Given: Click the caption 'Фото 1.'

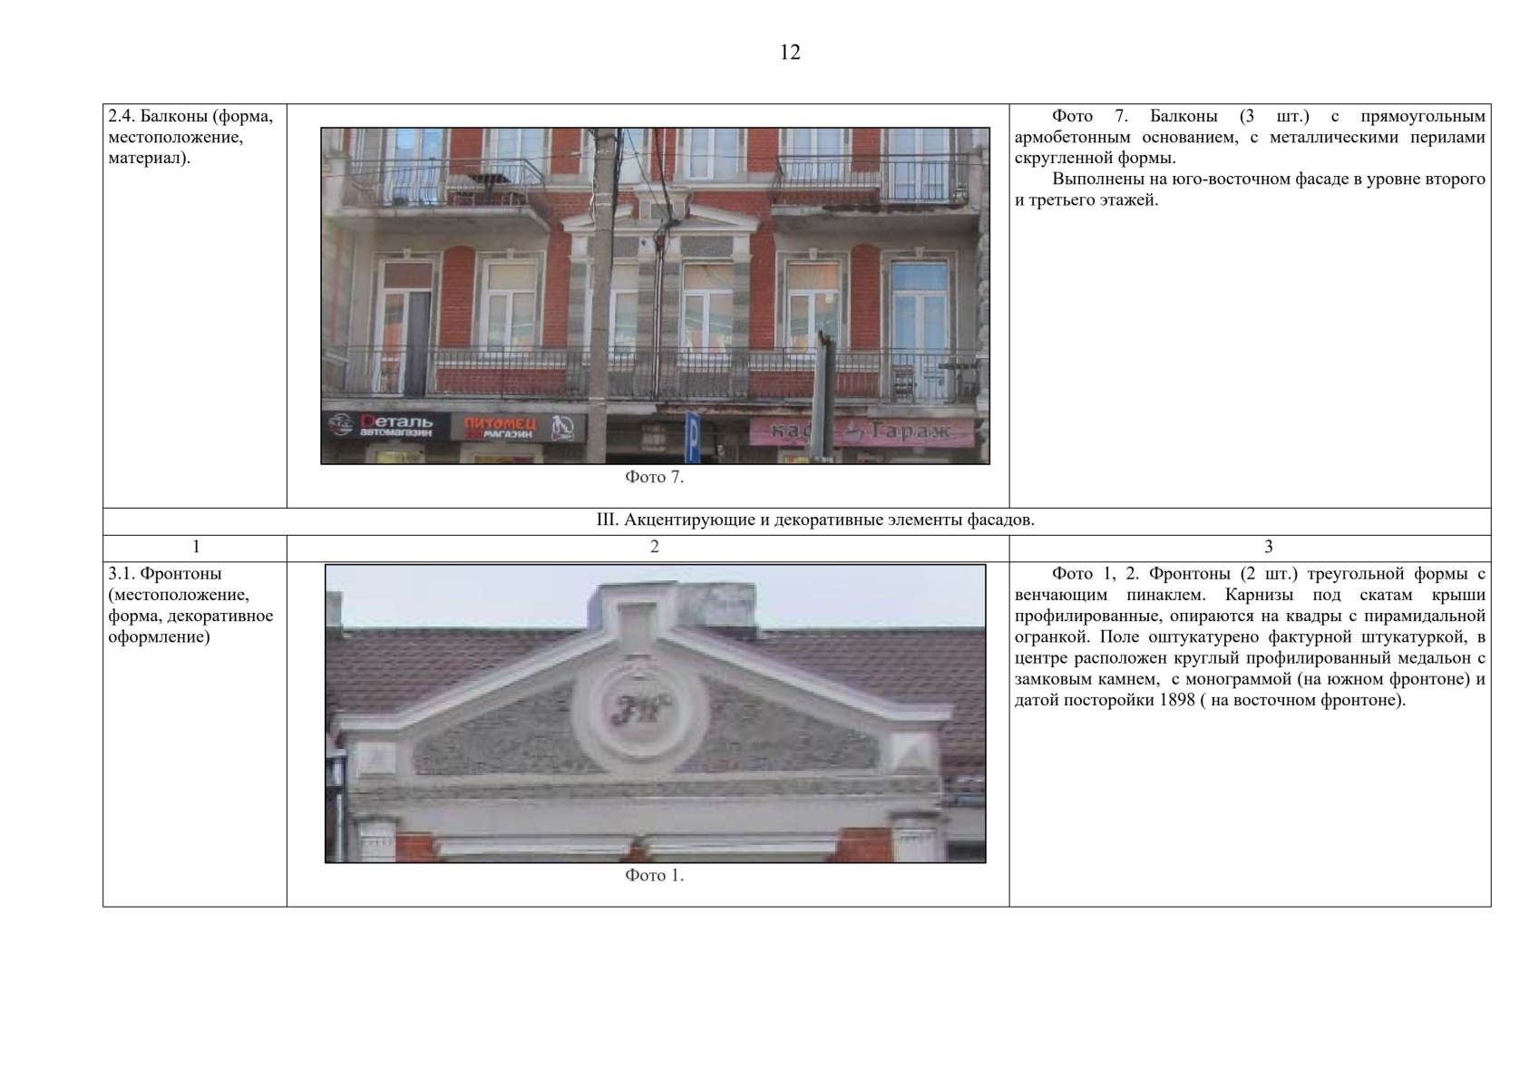Looking at the screenshot, I should [x=654, y=875].
